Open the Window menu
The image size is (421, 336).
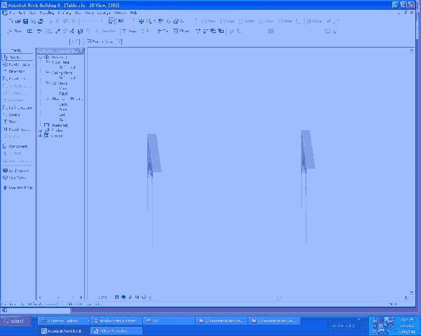(120, 13)
